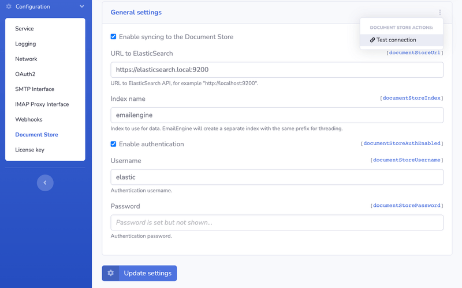Click the sidebar collapse arrow button
This screenshot has width=462, height=288.
point(45,183)
